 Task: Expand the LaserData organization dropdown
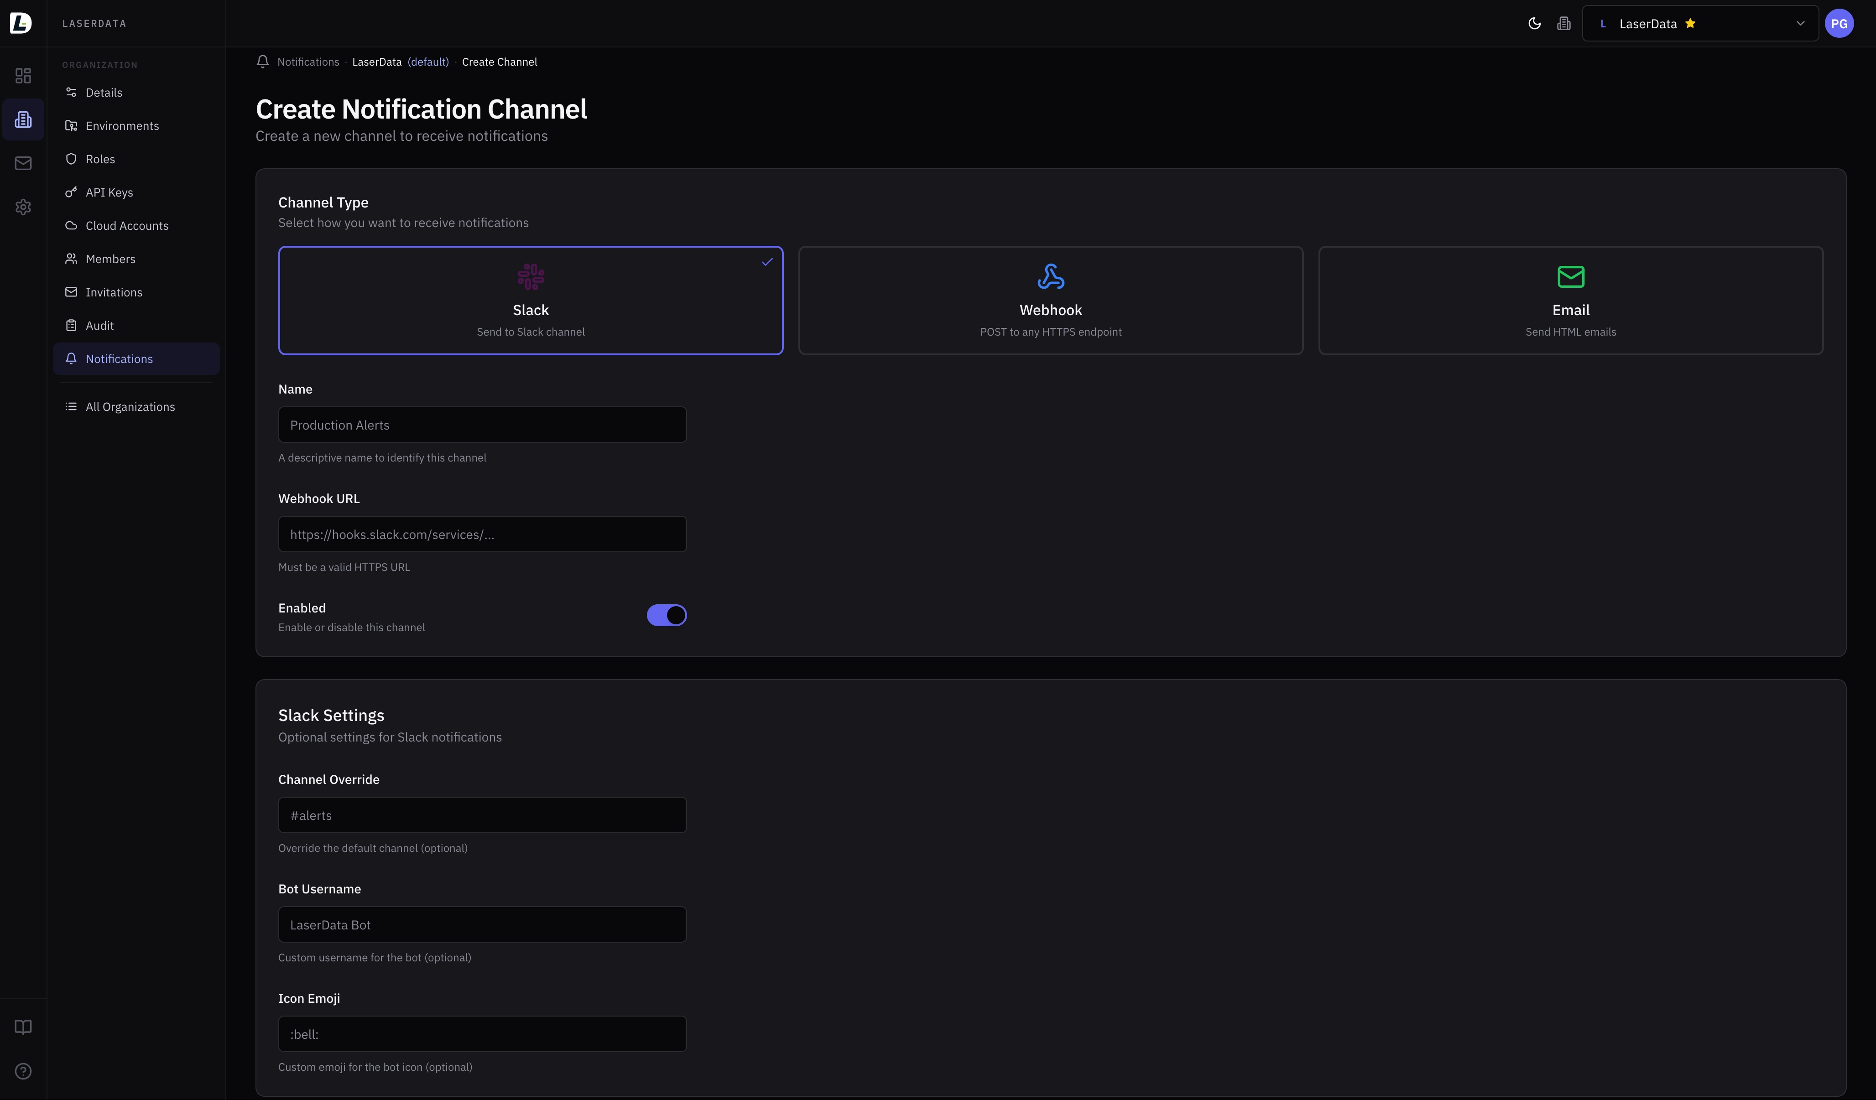click(1700, 23)
